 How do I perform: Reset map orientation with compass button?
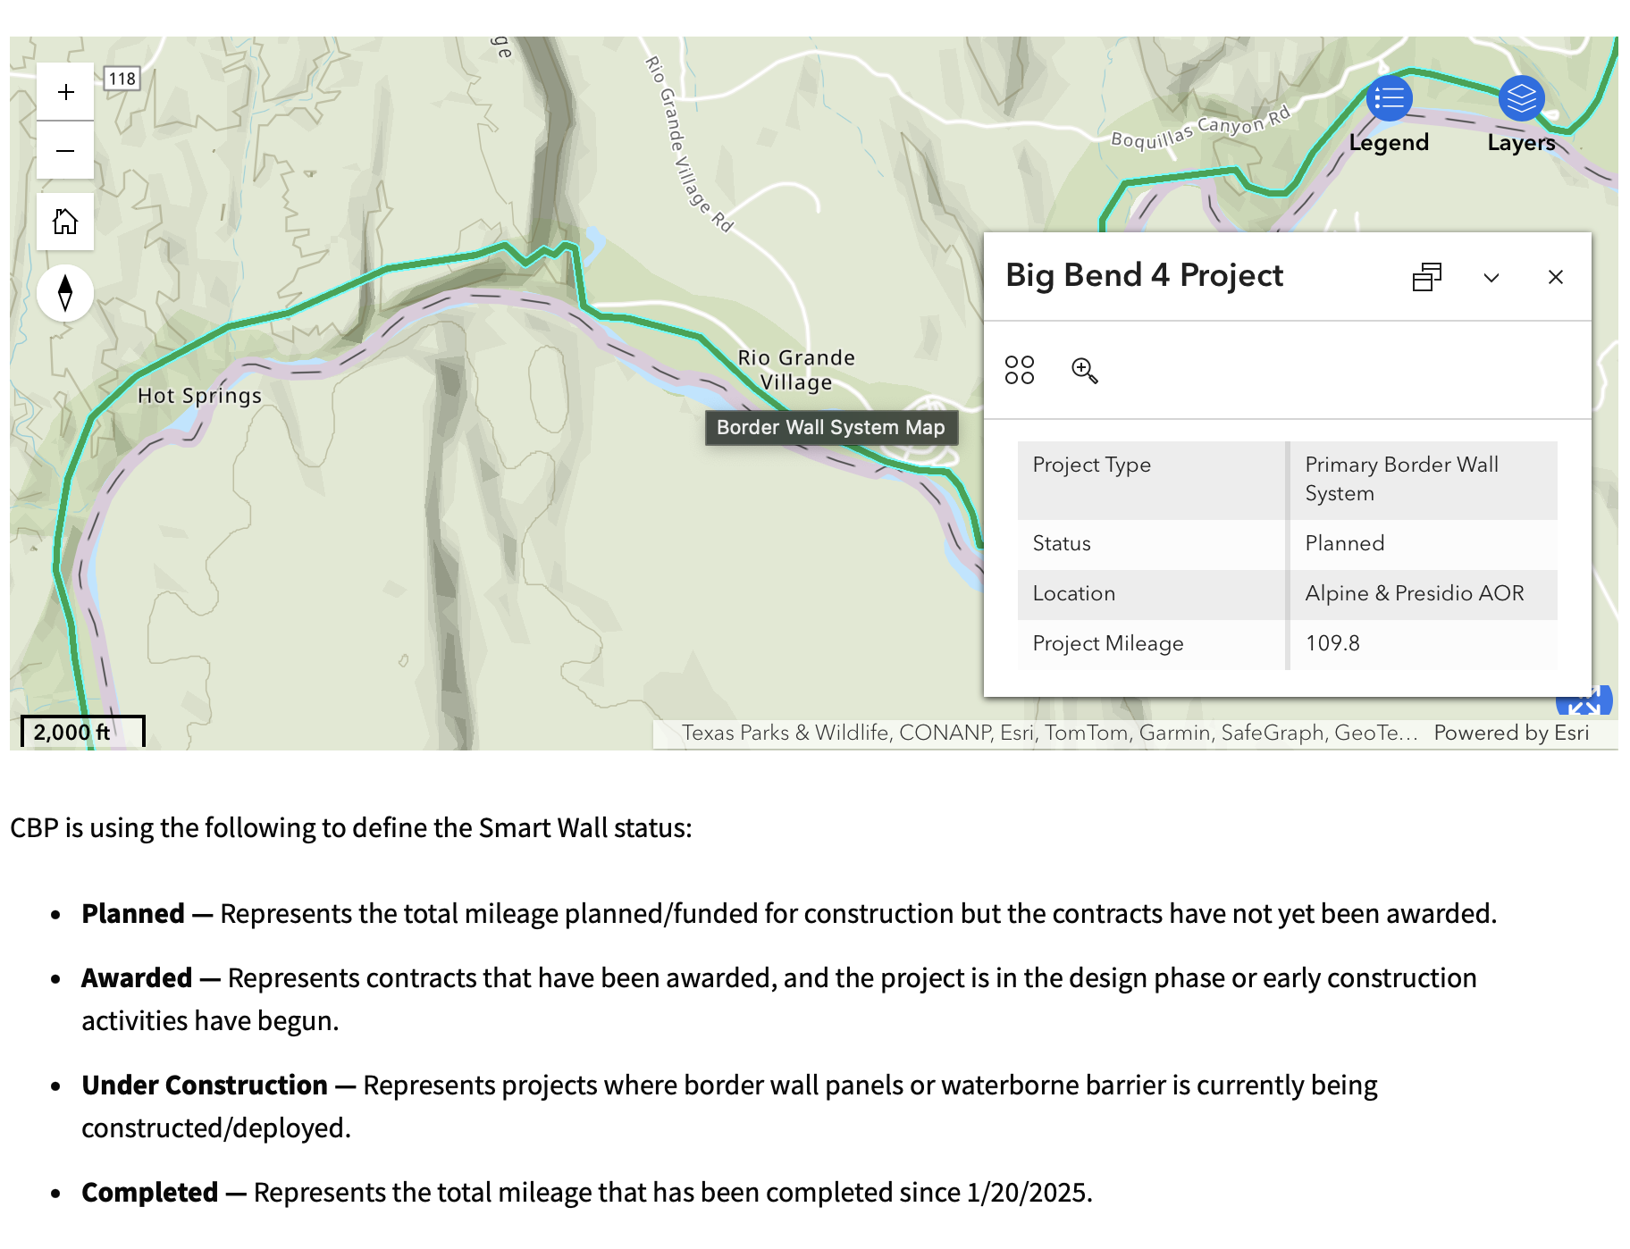pos(65,293)
